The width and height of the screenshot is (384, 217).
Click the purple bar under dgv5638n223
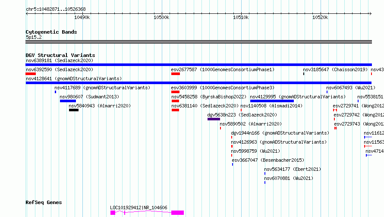(x=214, y=119)
